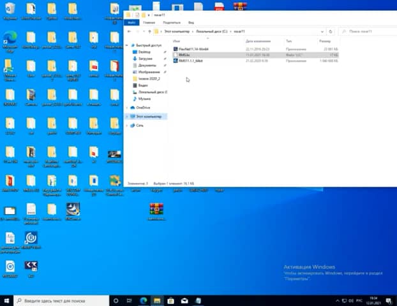Select the FlexNet11.14-Win64 file
The width and height of the screenshot is (397, 306).
(195, 49)
